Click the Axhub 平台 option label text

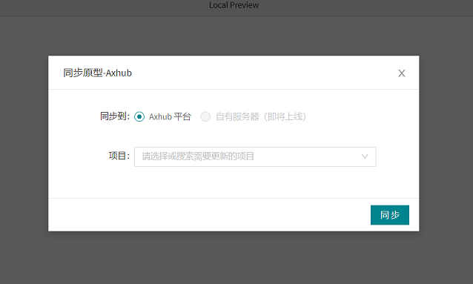(170, 116)
